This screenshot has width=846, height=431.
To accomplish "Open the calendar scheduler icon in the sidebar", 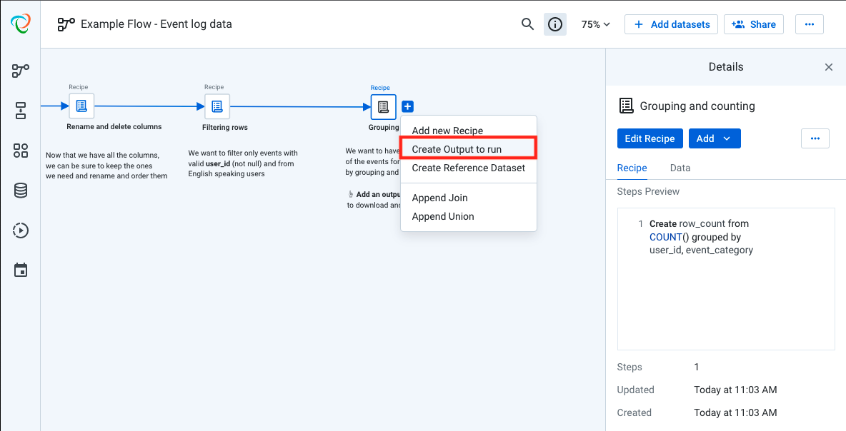I will (20, 270).
